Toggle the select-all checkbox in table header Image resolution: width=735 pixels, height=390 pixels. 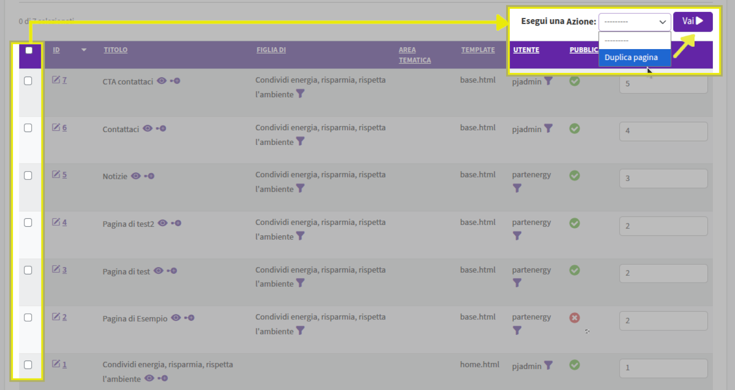click(x=29, y=50)
